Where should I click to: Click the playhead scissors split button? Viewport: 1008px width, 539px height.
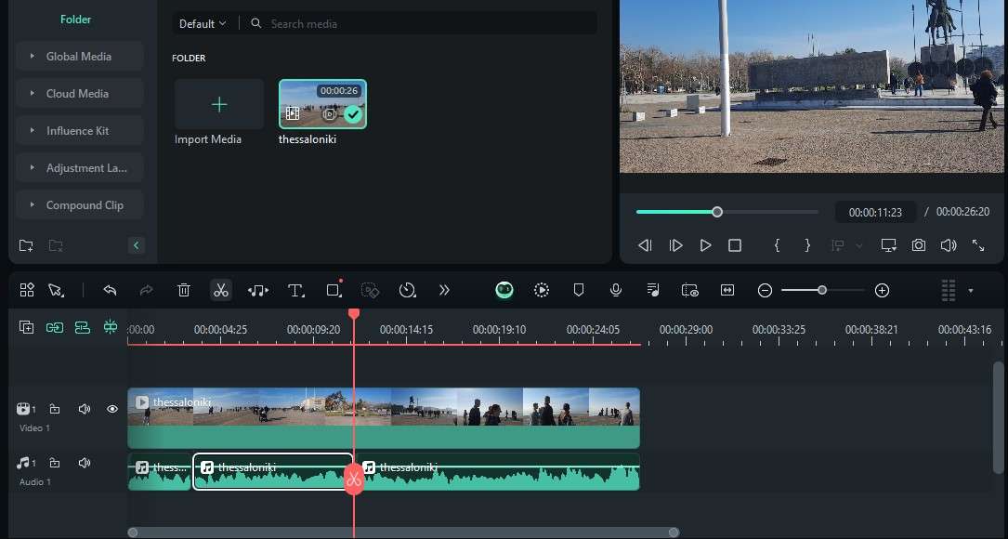click(x=354, y=480)
